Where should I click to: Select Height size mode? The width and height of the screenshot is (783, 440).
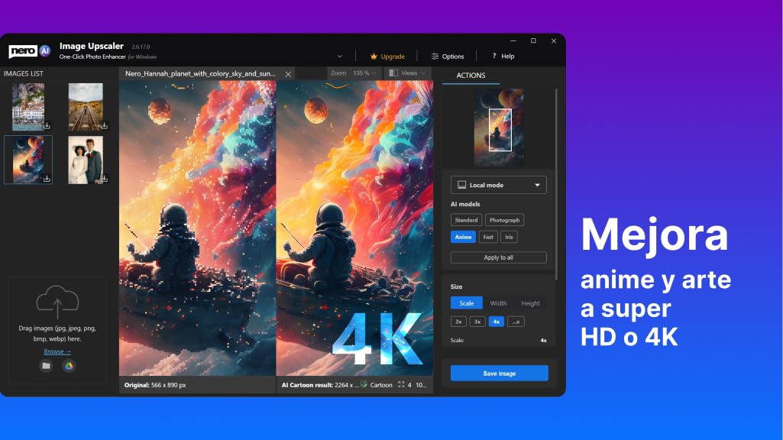click(530, 303)
